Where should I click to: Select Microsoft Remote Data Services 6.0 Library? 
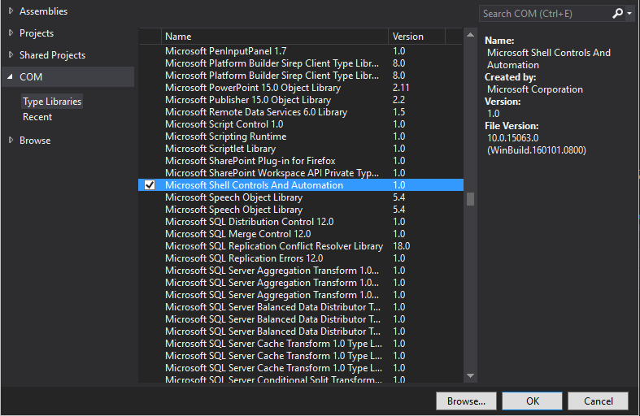pos(301,112)
